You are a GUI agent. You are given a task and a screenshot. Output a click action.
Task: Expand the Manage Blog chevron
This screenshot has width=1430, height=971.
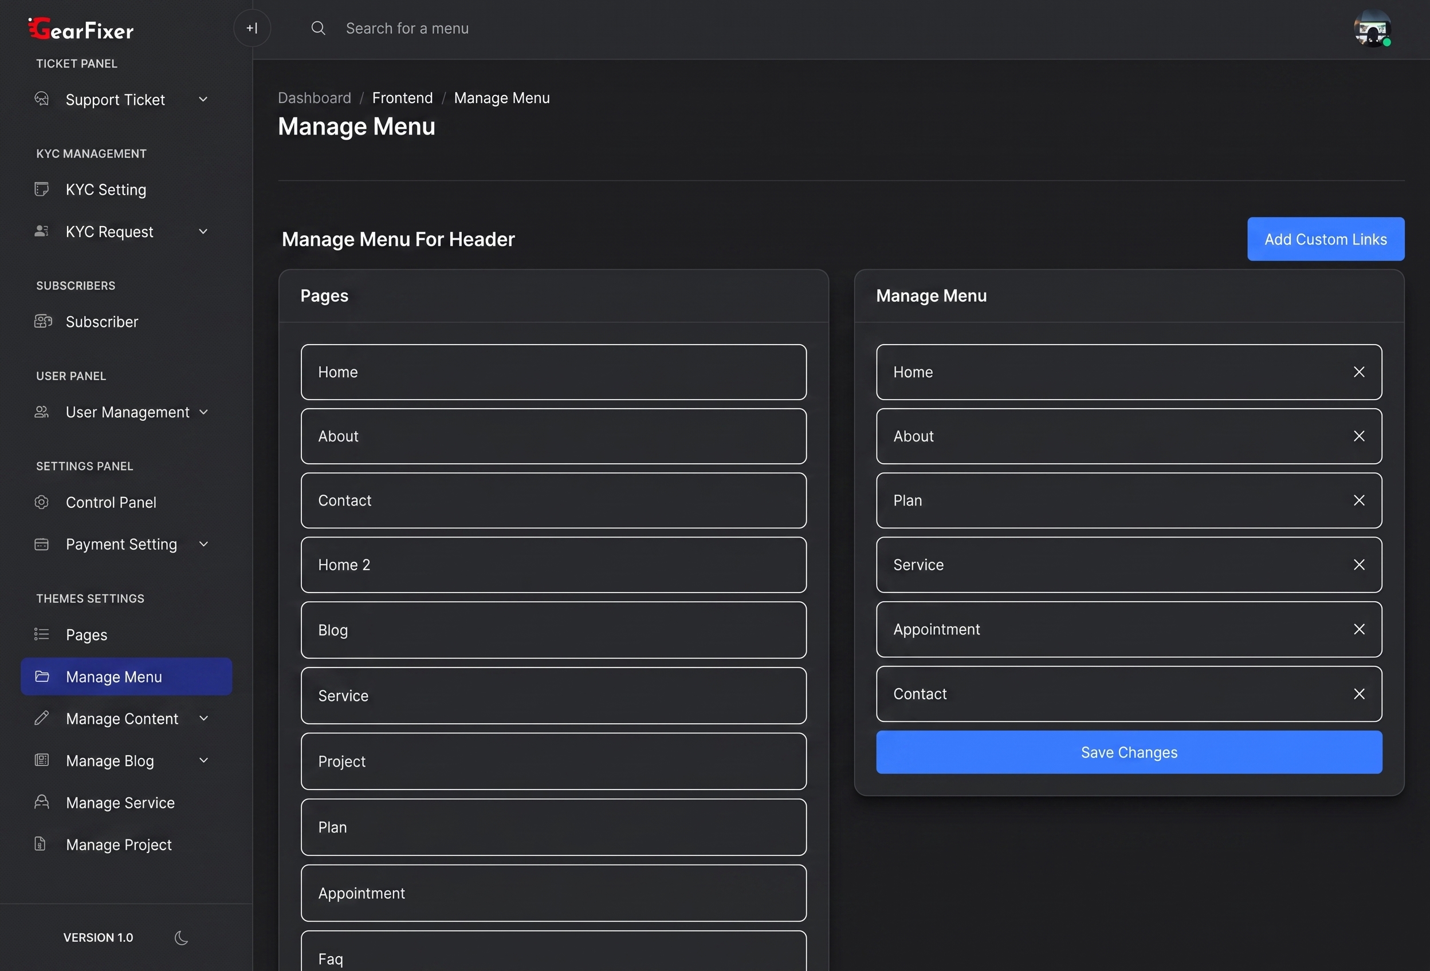click(203, 760)
